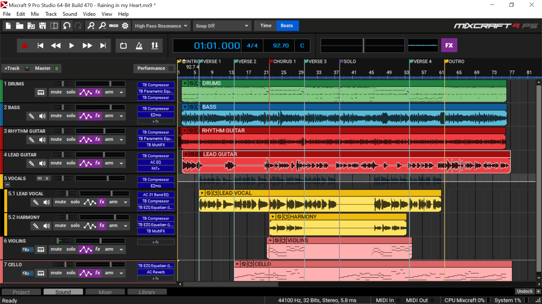542x304 pixels.
Task: Toggle the metronome icon
Action: pyautogui.click(x=139, y=46)
